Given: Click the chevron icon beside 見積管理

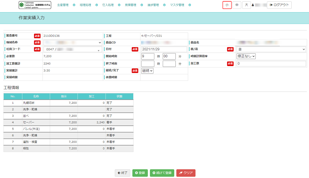Looking at the screenshot, I should point(142,5).
